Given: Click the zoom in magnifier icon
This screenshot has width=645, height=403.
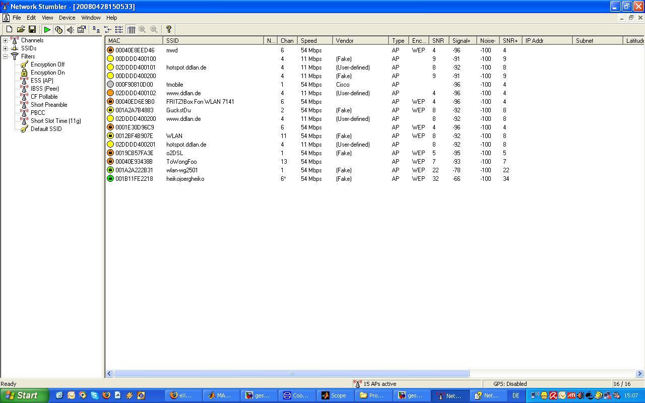Looking at the screenshot, I should pyautogui.click(x=143, y=30).
